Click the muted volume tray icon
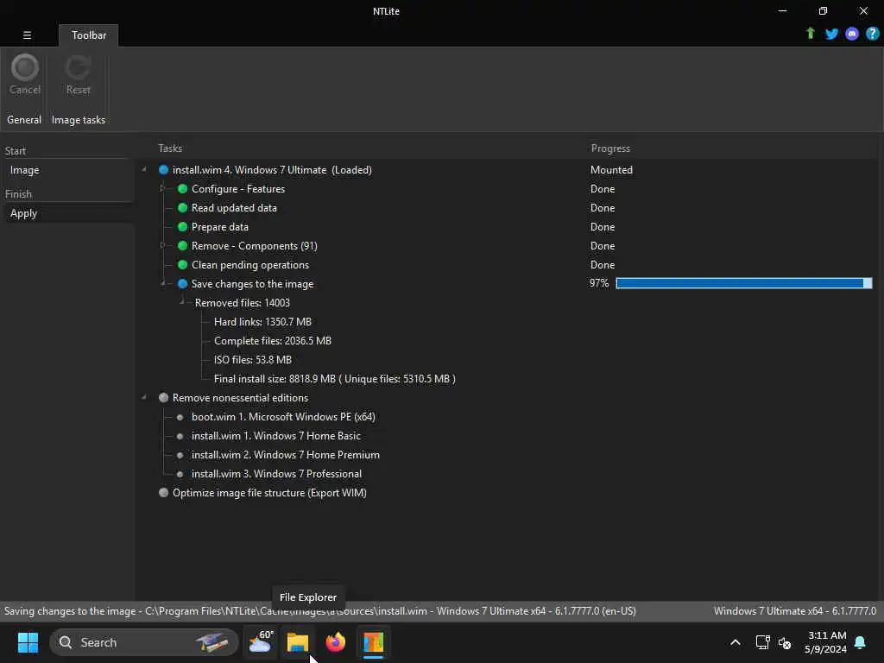Viewport: 884px width, 663px height. (x=784, y=642)
